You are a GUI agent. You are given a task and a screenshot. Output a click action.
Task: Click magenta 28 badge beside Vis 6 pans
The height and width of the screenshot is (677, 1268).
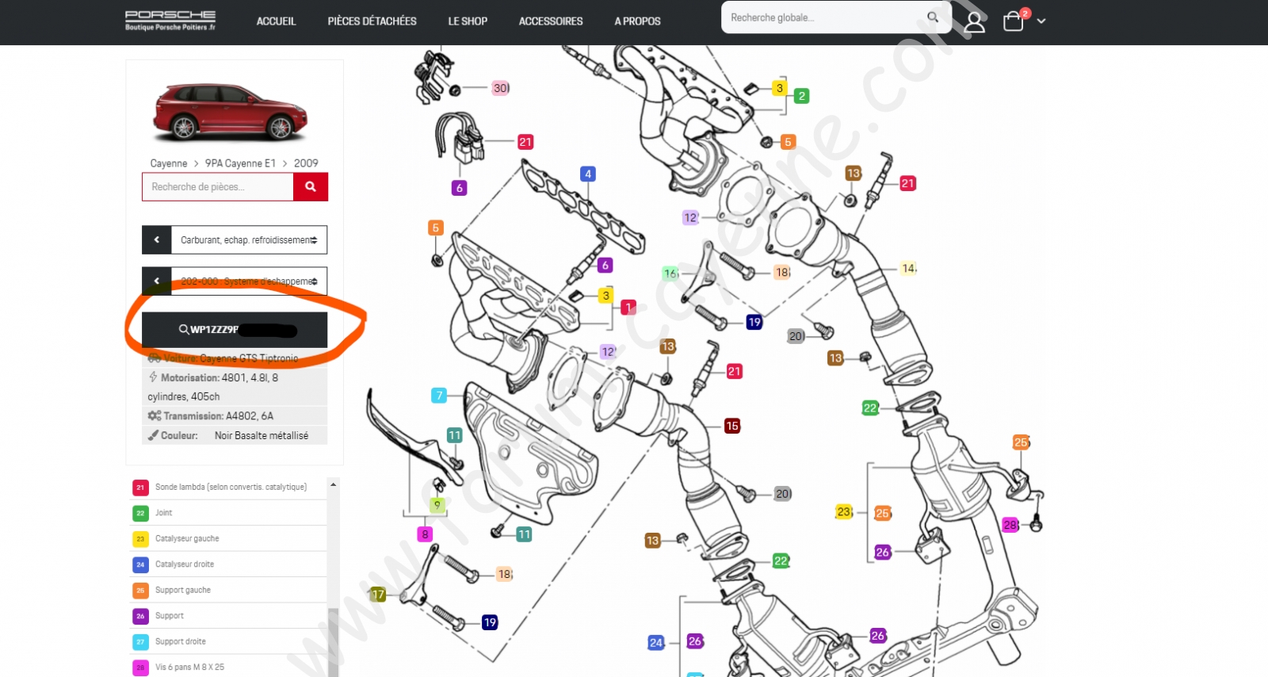[x=140, y=667]
